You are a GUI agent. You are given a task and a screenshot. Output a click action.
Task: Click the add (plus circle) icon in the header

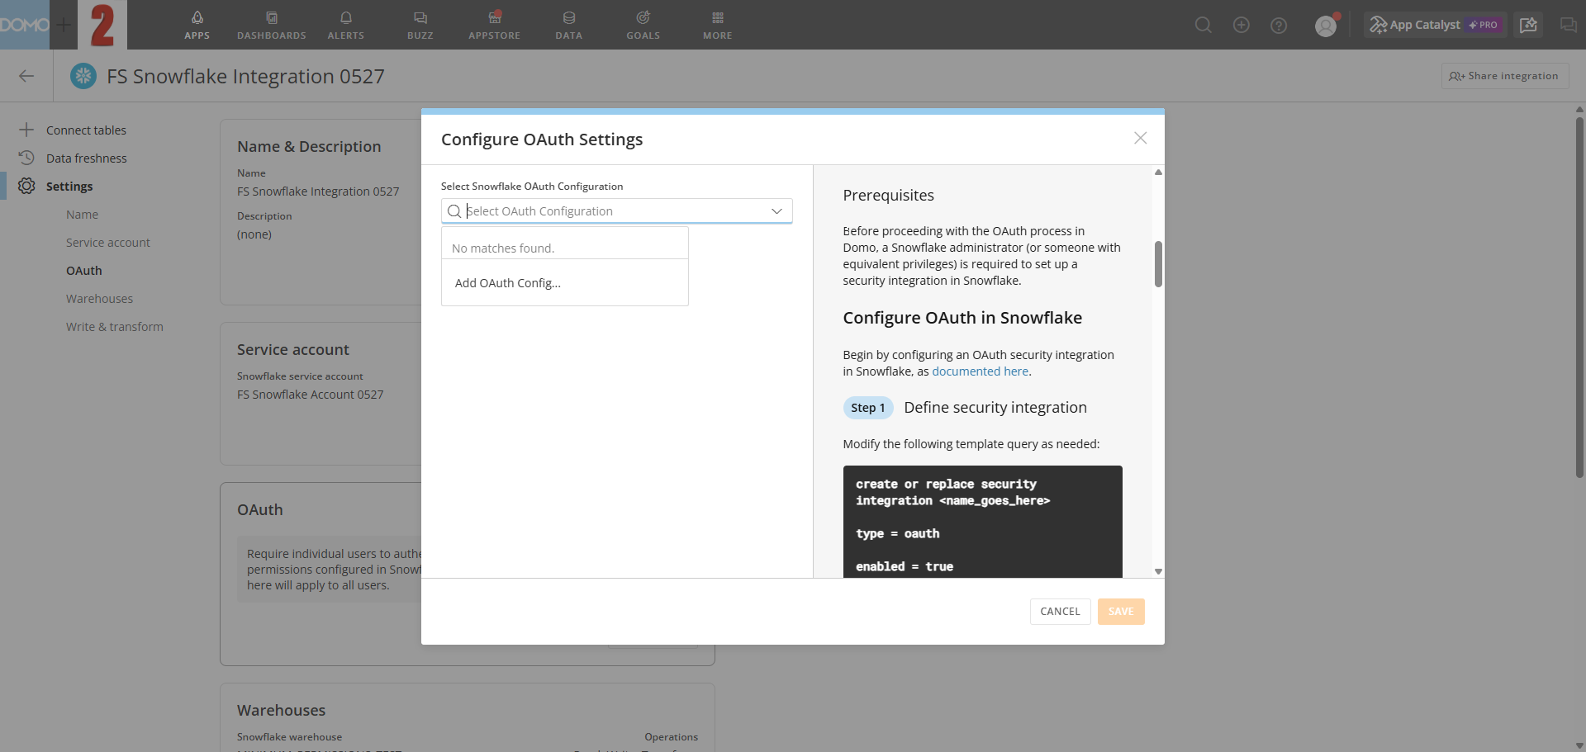coord(1242,25)
